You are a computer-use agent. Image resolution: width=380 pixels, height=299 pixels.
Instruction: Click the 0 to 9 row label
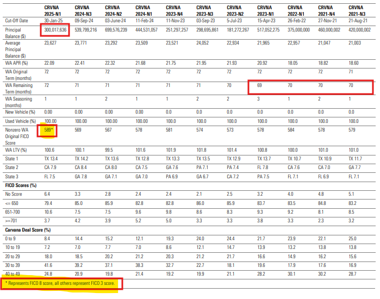(10, 239)
